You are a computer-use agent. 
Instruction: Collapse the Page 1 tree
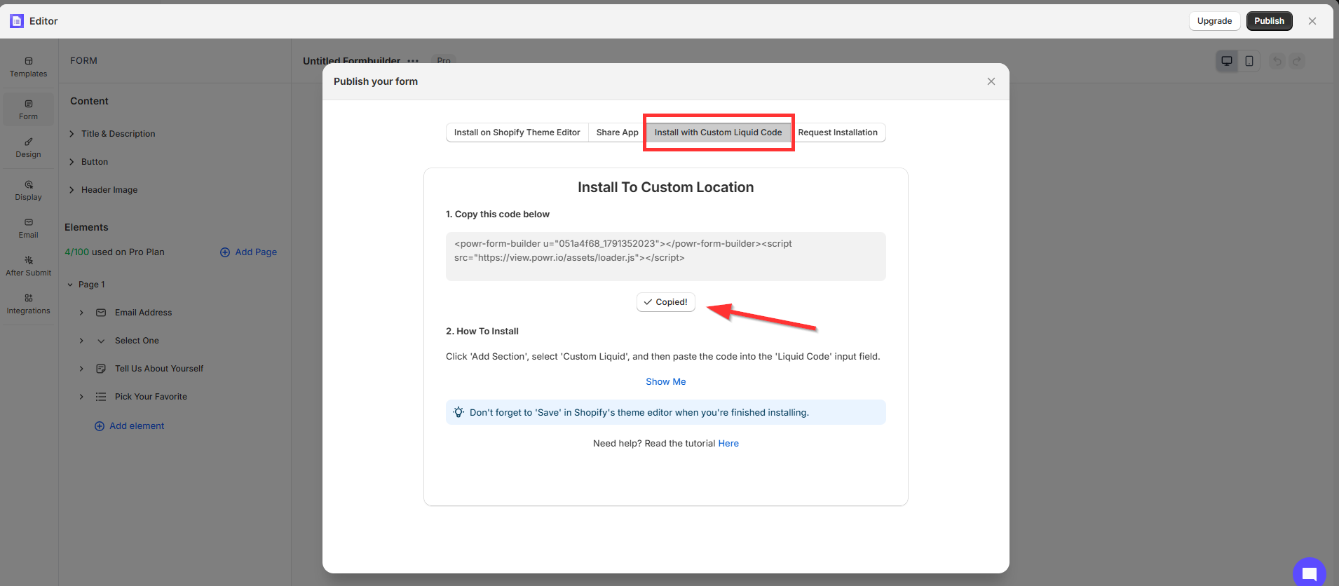70,285
